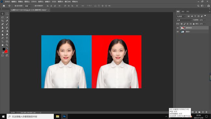Select the Move tool

2,14
